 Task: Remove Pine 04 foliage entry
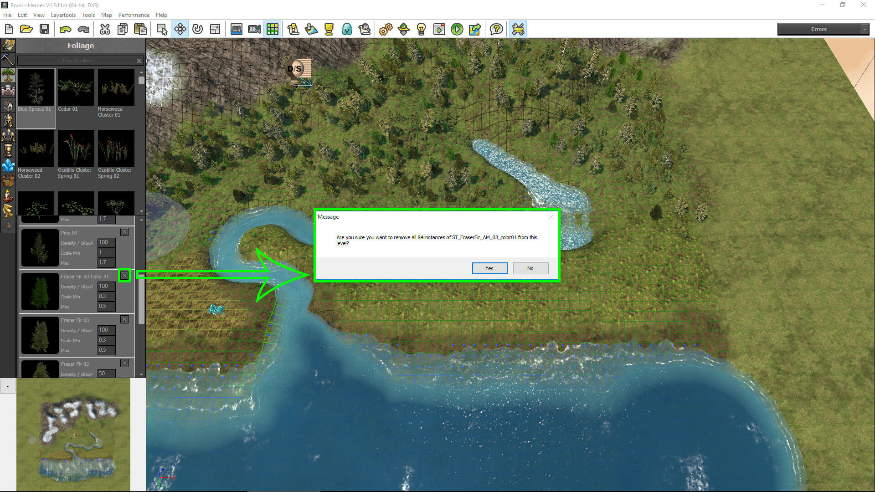pos(124,232)
